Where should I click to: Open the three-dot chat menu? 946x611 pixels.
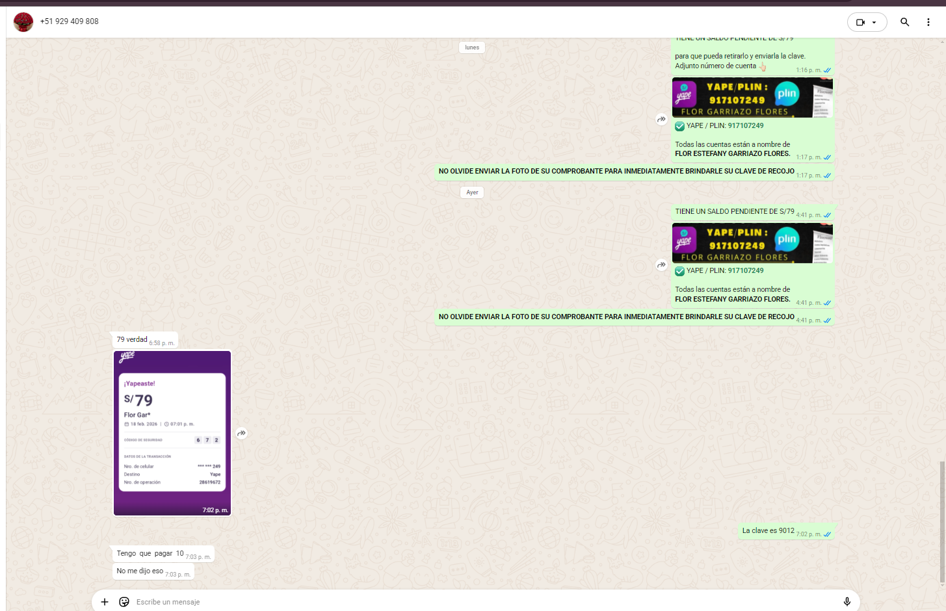coord(928,22)
